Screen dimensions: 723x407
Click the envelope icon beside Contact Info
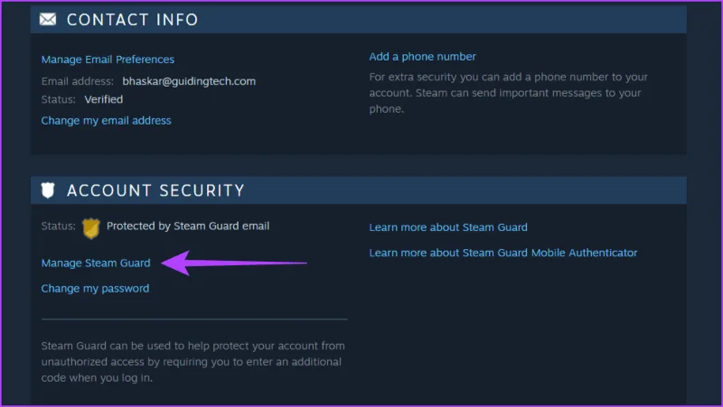click(48, 19)
